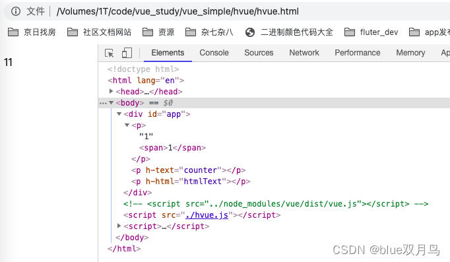Select the closing /html tag line
Viewport: 450px width, 262px height.
tap(124, 249)
